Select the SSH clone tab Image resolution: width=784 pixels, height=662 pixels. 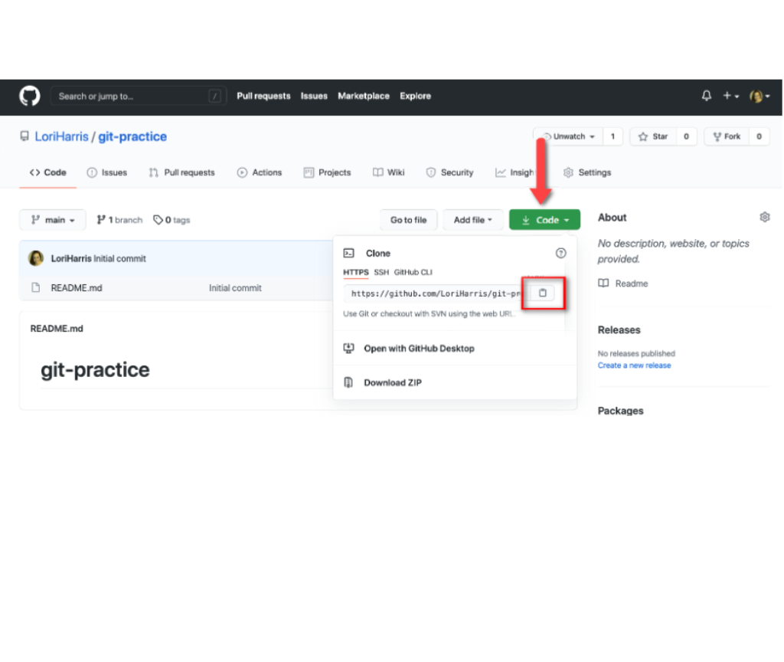381,273
